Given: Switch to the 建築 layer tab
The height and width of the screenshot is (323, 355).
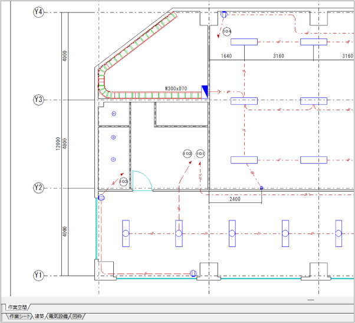Looking at the screenshot, I should point(39,317).
